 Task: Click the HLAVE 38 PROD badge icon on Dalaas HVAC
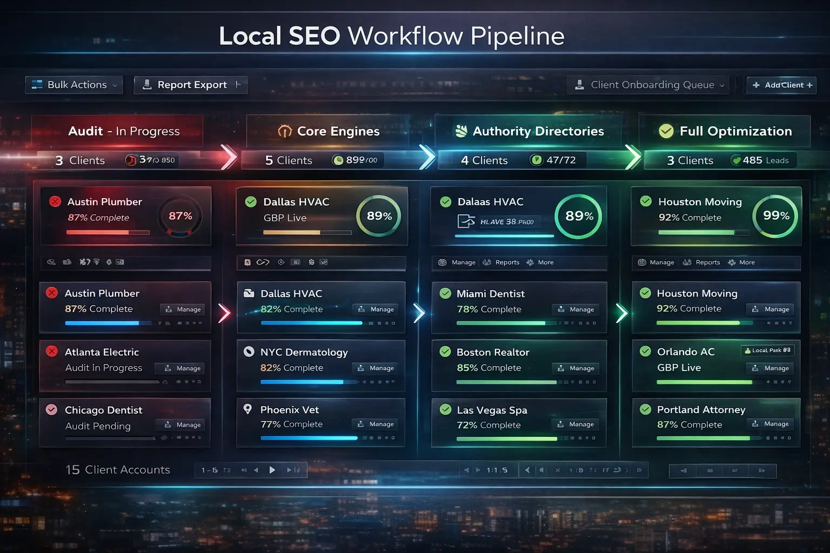click(466, 221)
